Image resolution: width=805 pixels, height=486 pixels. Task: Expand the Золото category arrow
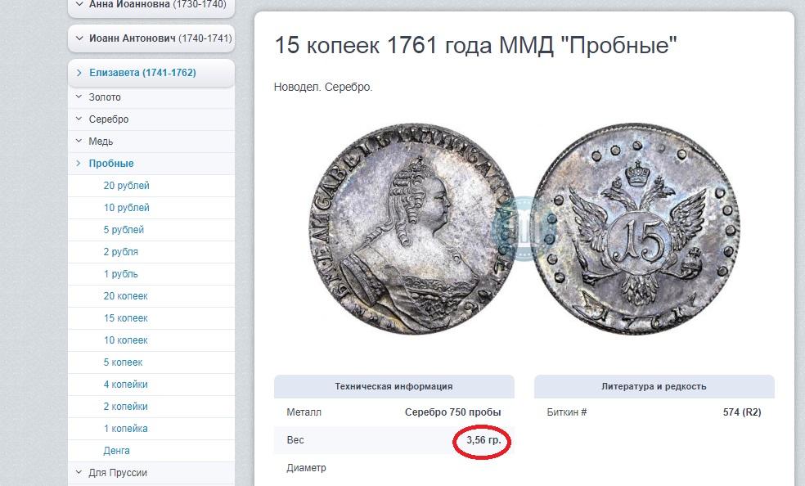[79, 97]
